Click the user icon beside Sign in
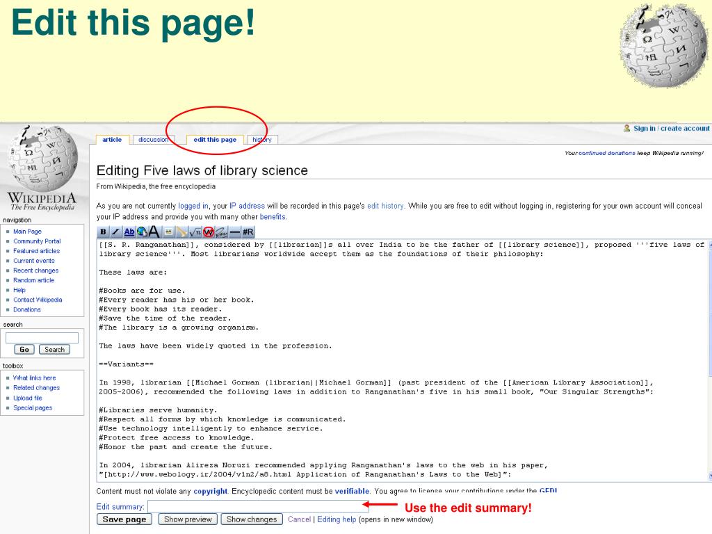 coord(626,128)
